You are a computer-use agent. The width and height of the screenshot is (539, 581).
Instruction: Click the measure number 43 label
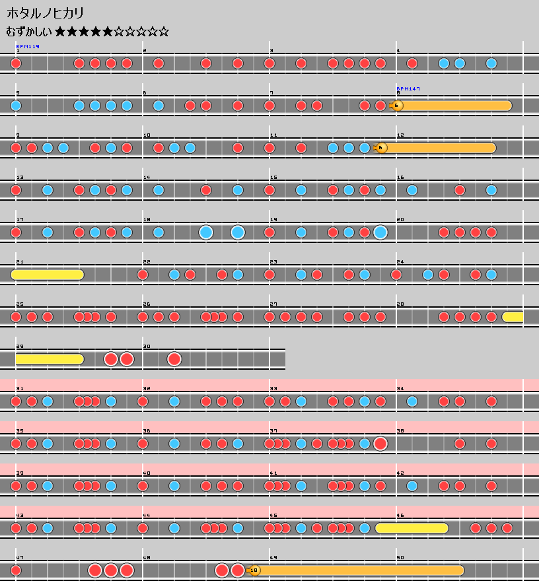pos(20,515)
